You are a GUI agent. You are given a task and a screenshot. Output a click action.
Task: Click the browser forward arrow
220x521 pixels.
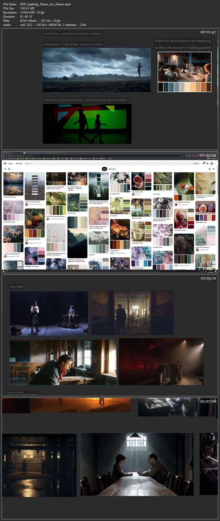coord(6,156)
